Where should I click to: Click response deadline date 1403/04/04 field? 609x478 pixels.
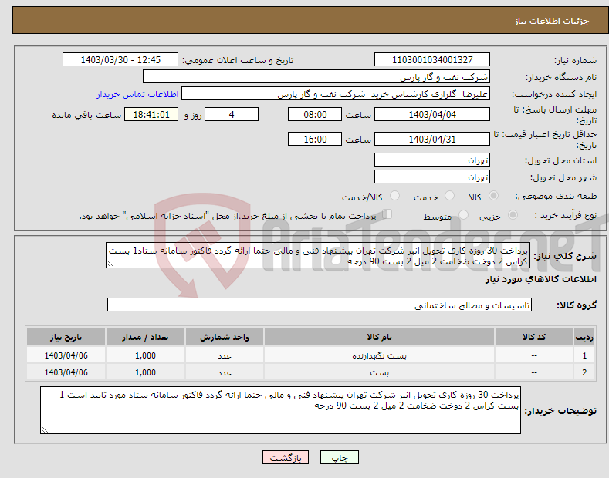(x=432, y=114)
